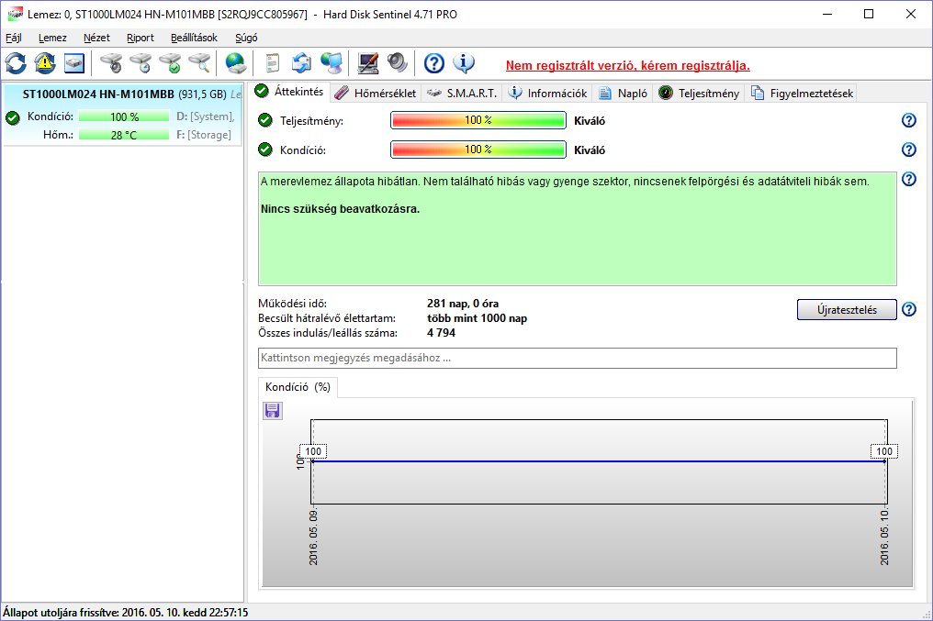Click the blue refresh arrows toolbar icon
Image resolution: width=933 pixels, height=621 pixels.
click(16, 63)
